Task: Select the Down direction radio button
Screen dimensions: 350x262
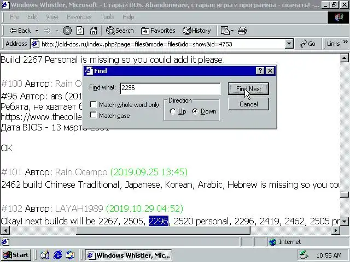Action: [195, 111]
